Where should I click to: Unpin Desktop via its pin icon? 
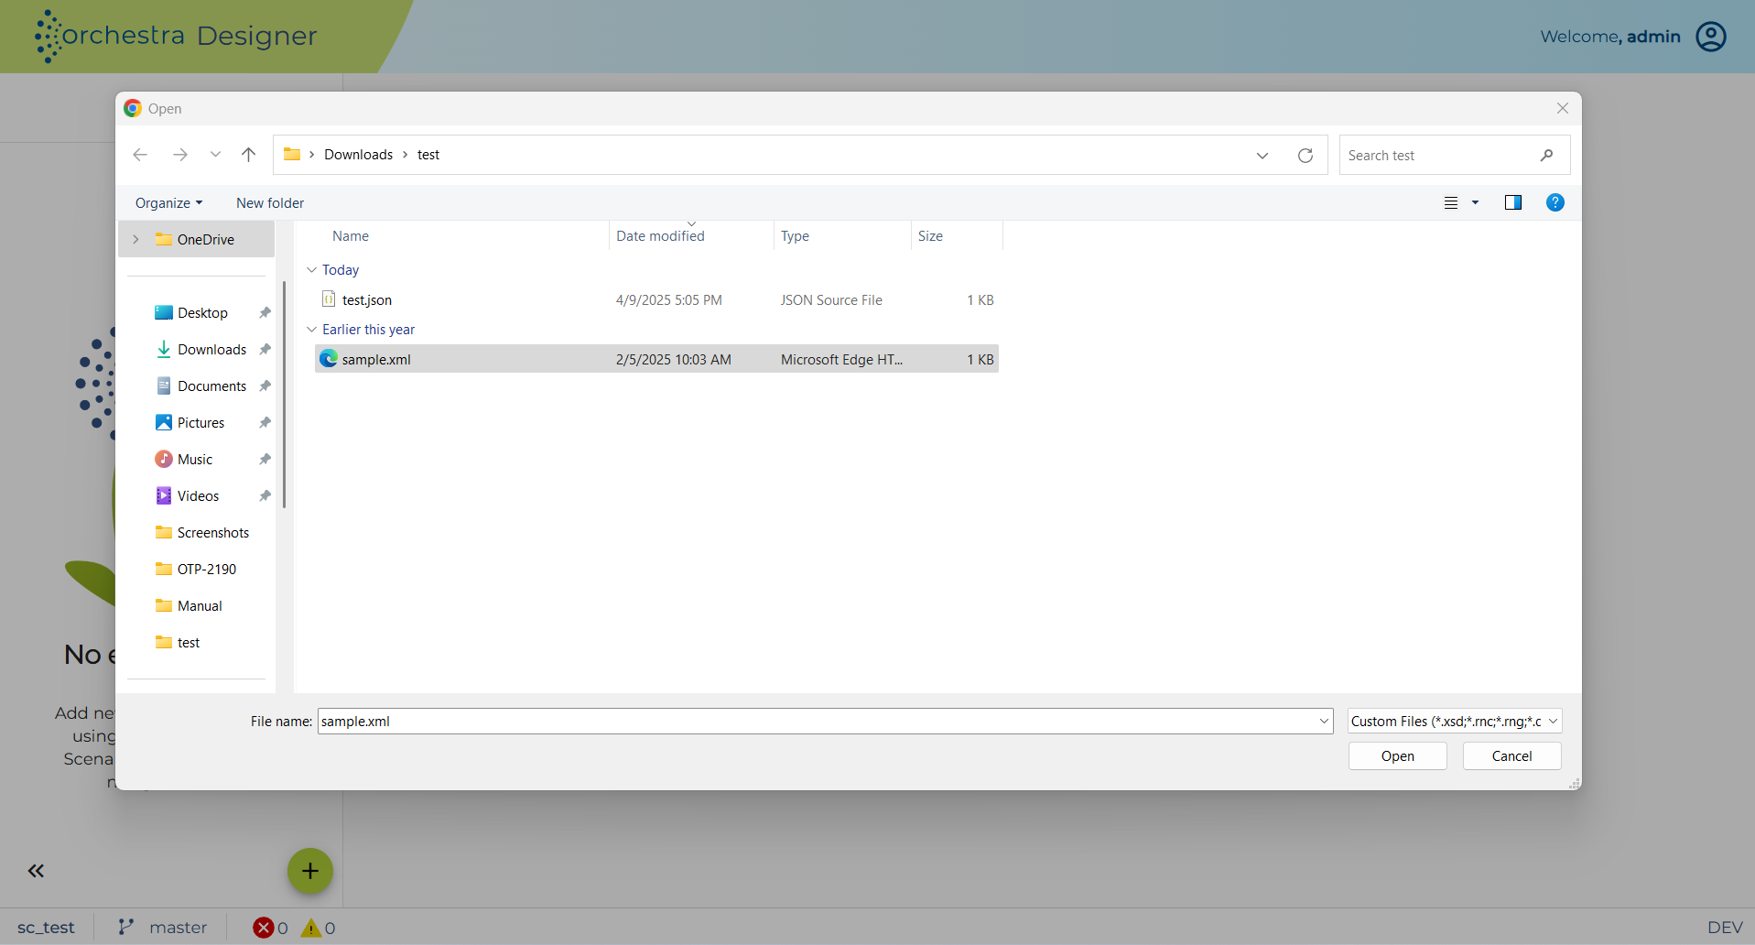coord(265,313)
